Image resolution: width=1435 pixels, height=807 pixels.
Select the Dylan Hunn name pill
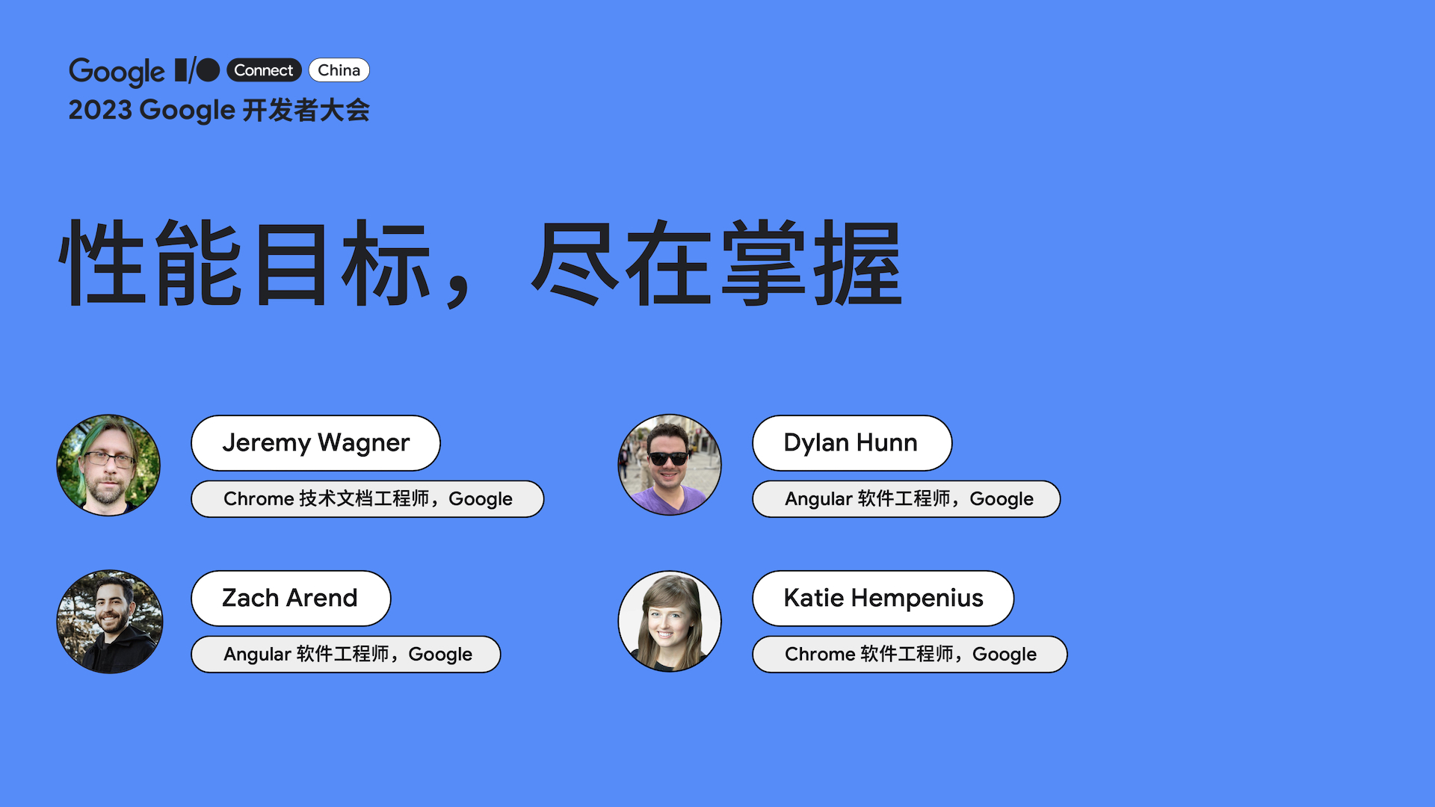pos(851,443)
